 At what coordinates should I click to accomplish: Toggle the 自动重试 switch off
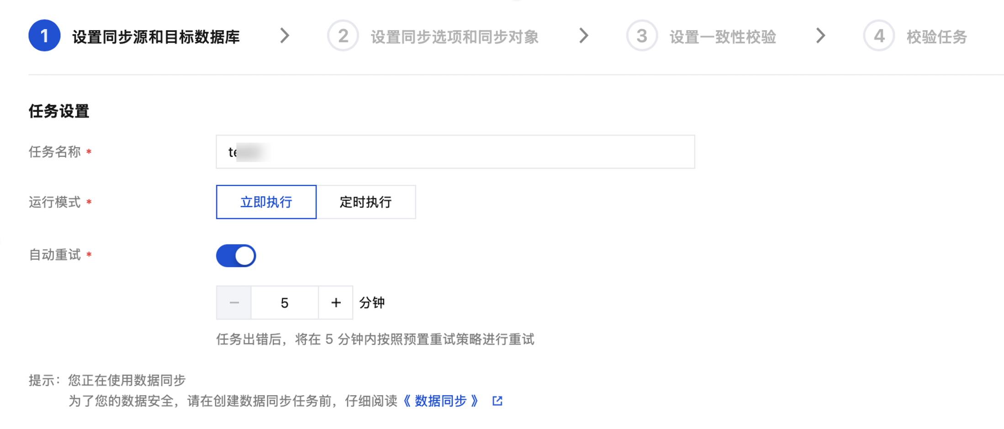pos(236,256)
